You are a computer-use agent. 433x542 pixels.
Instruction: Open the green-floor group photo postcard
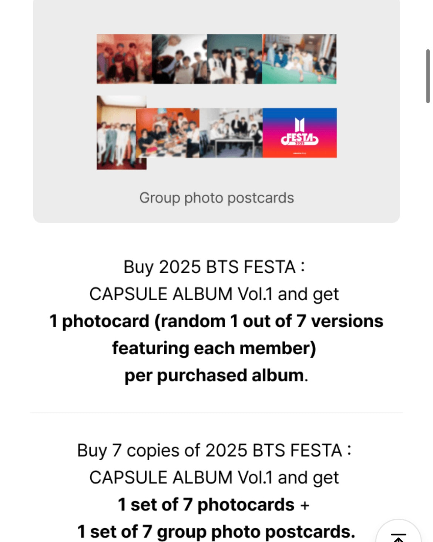[299, 59]
